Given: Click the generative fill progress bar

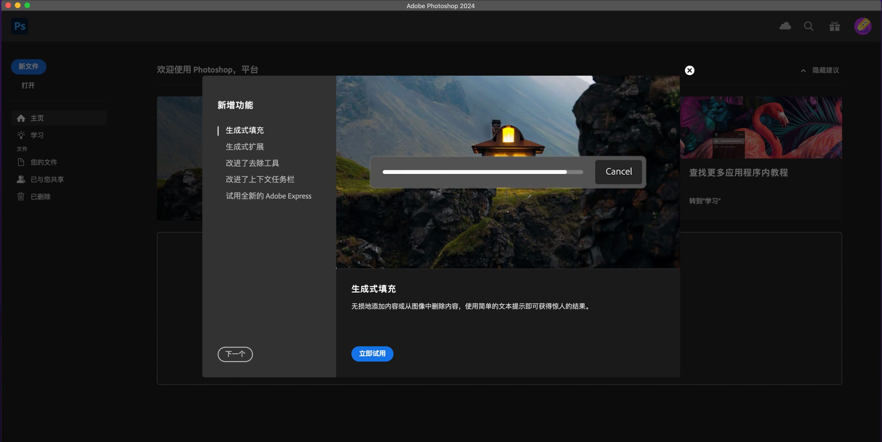Looking at the screenshot, I should (482, 172).
